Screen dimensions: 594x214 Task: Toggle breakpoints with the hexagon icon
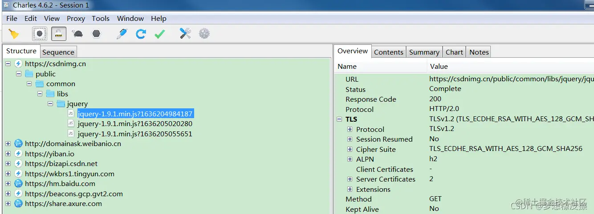coord(96,34)
